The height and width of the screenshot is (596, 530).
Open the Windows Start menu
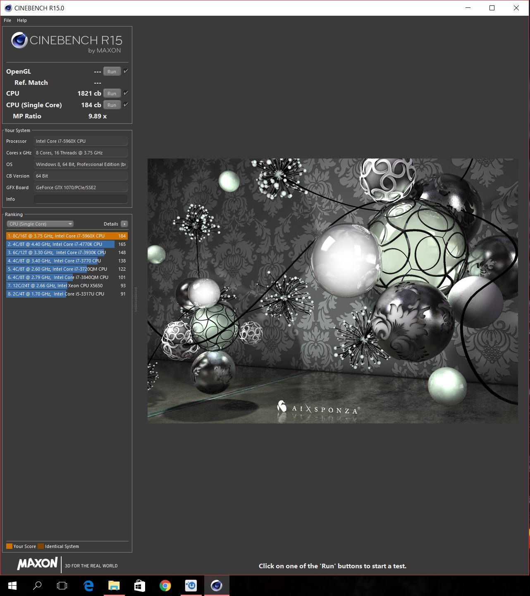(12, 586)
